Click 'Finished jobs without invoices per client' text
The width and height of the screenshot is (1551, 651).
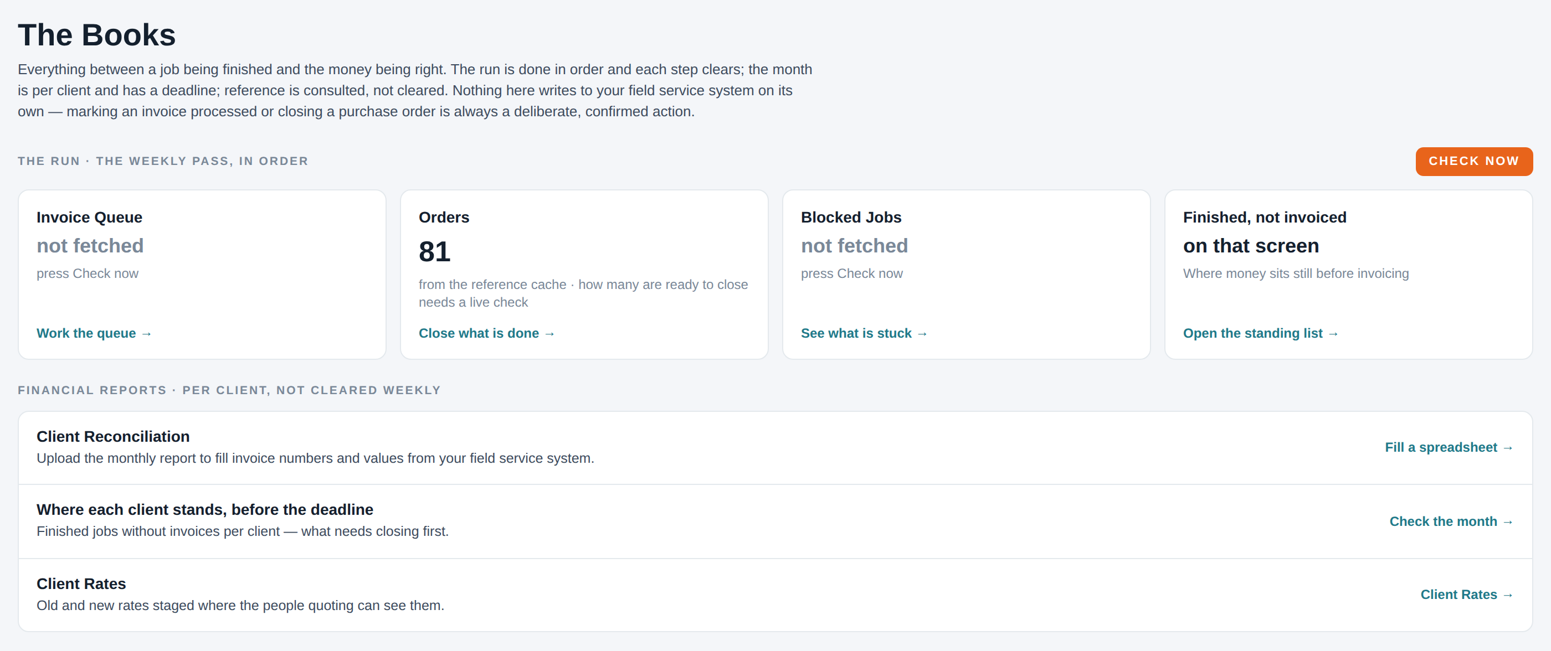tap(242, 531)
